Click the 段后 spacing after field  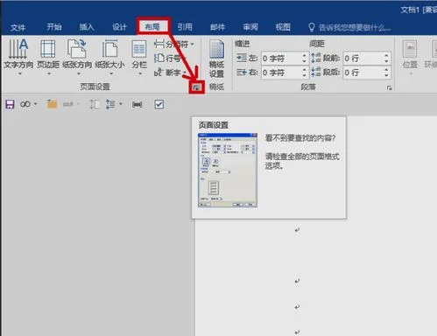click(363, 73)
